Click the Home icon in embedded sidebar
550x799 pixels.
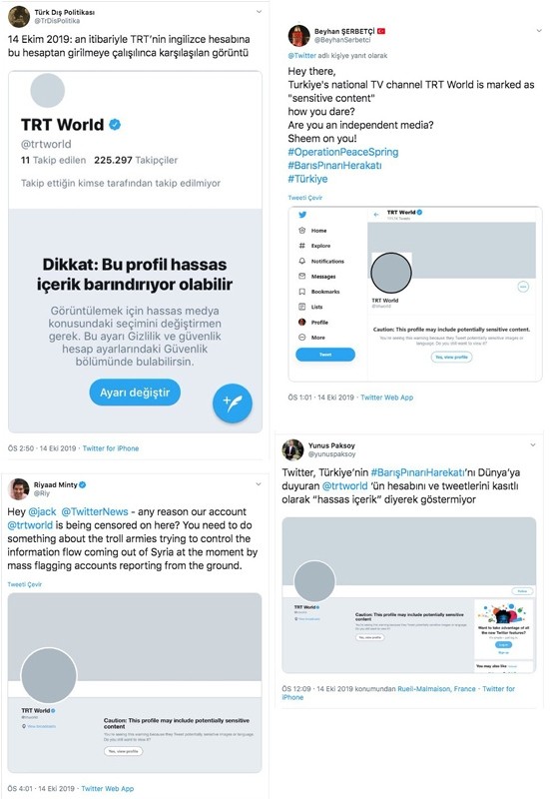[302, 231]
